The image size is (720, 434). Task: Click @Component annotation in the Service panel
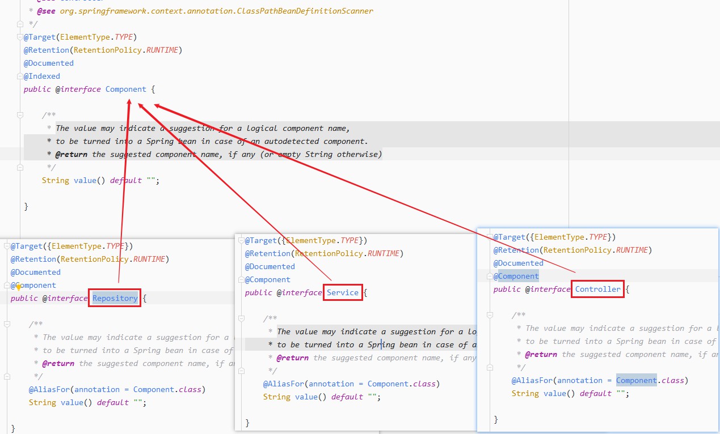point(268,279)
